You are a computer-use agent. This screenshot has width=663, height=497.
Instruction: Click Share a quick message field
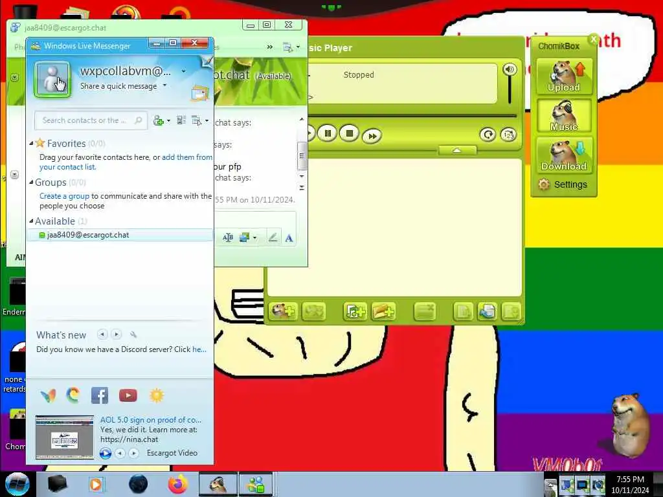click(x=118, y=86)
